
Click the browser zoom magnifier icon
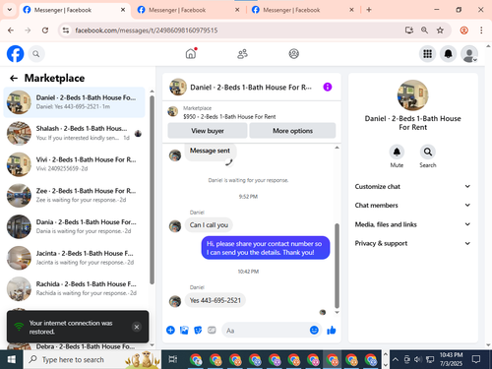coord(424,31)
